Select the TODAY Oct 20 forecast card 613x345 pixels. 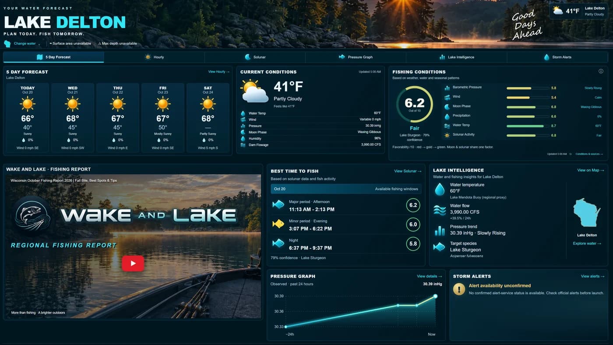(28, 117)
